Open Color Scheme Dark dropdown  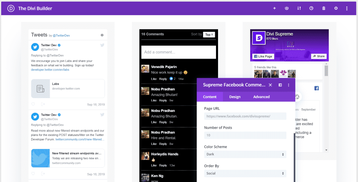point(245,154)
